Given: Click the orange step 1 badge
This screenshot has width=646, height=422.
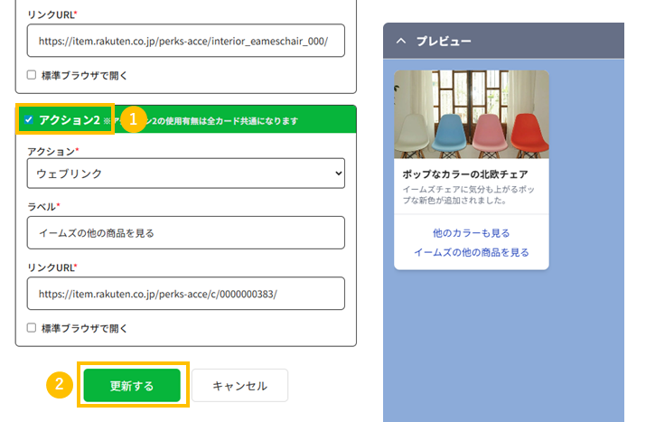Looking at the screenshot, I should point(134,119).
